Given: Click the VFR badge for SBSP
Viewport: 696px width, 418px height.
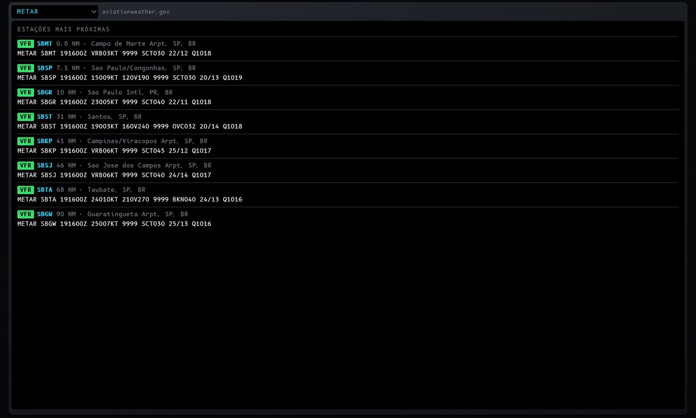Looking at the screenshot, I should [26, 68].
